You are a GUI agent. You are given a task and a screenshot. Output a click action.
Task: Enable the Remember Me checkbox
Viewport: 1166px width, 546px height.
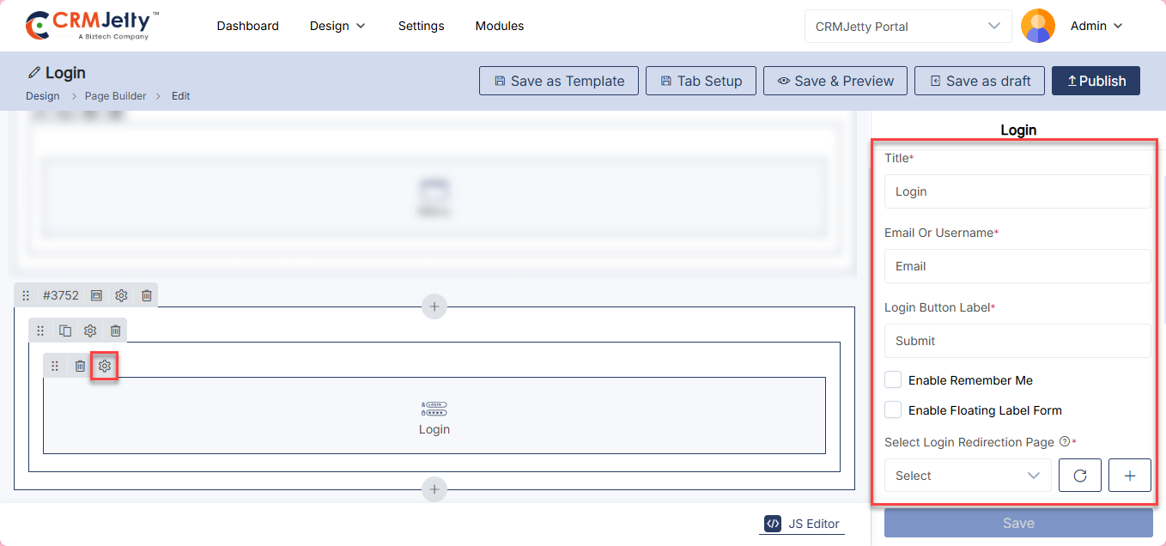click(x=894, y=380)
